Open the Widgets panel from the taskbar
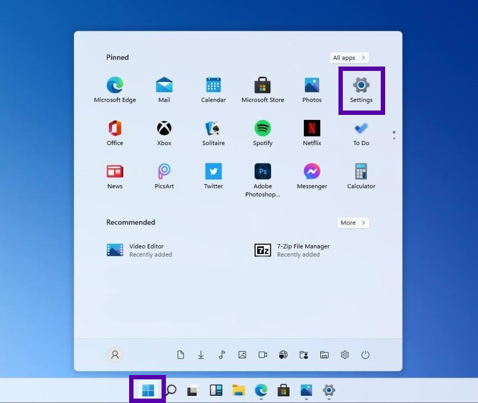478x403 pixels. [216, 390]
